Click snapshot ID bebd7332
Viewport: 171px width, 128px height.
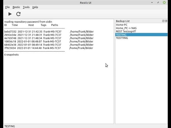coord(10,31)
